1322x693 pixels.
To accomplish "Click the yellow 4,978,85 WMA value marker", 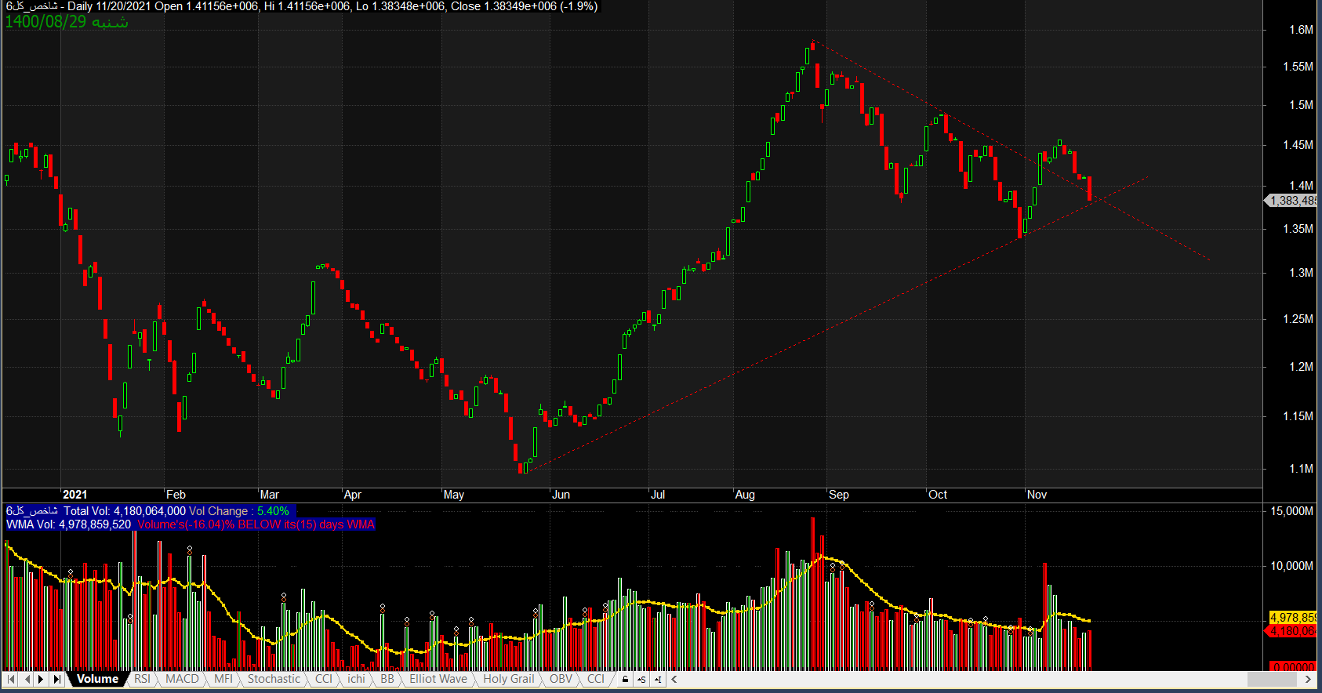I will [x=1293, y=618].
